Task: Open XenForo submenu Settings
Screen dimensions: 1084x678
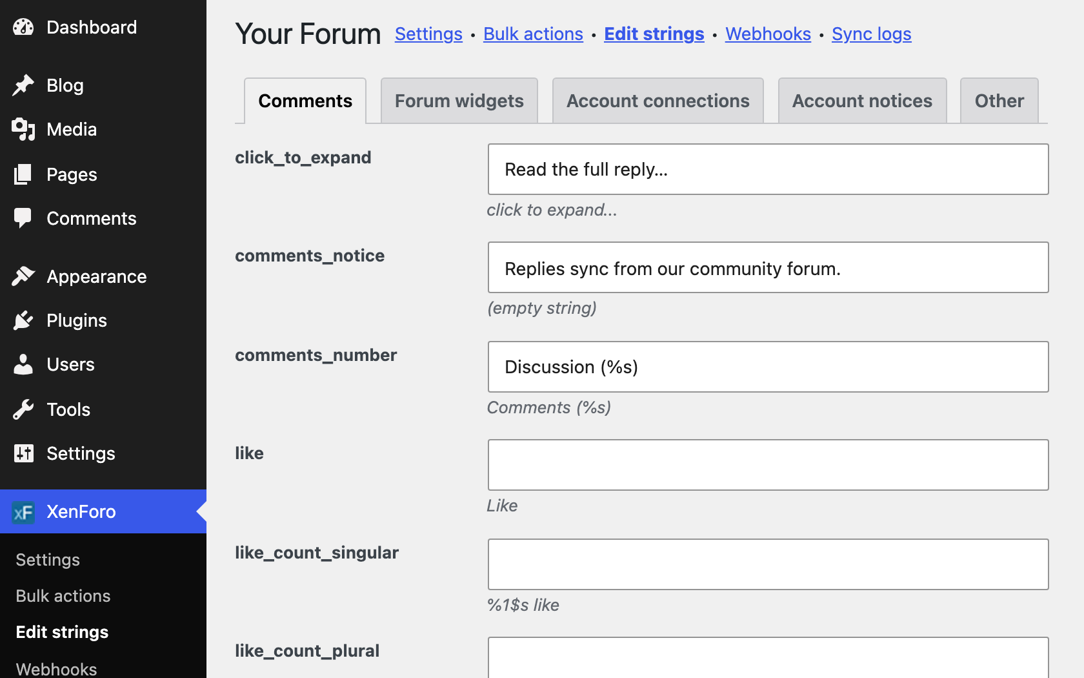Action: 48,560
